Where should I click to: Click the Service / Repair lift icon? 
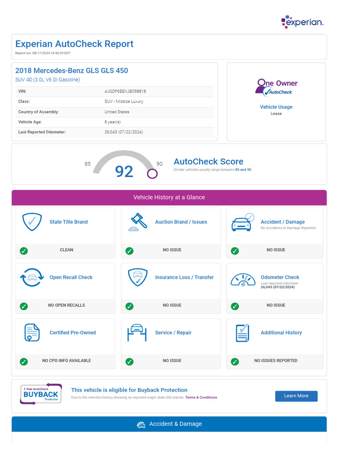(x=137, y=333)
